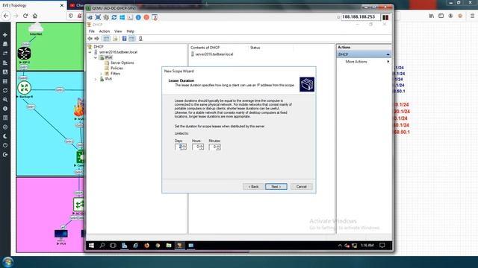Click the night mode moon icon in EVE sidebar
Screen dimensions: 478x268
[5, 136]
